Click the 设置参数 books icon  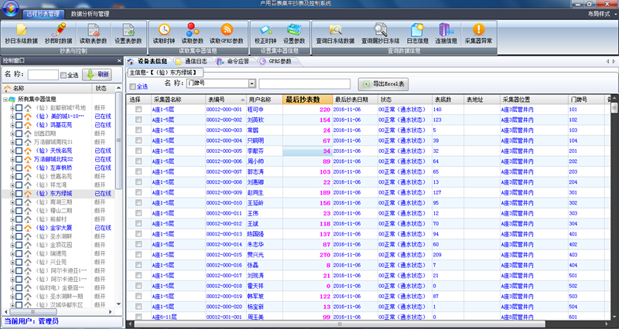[x=294, y=30]
